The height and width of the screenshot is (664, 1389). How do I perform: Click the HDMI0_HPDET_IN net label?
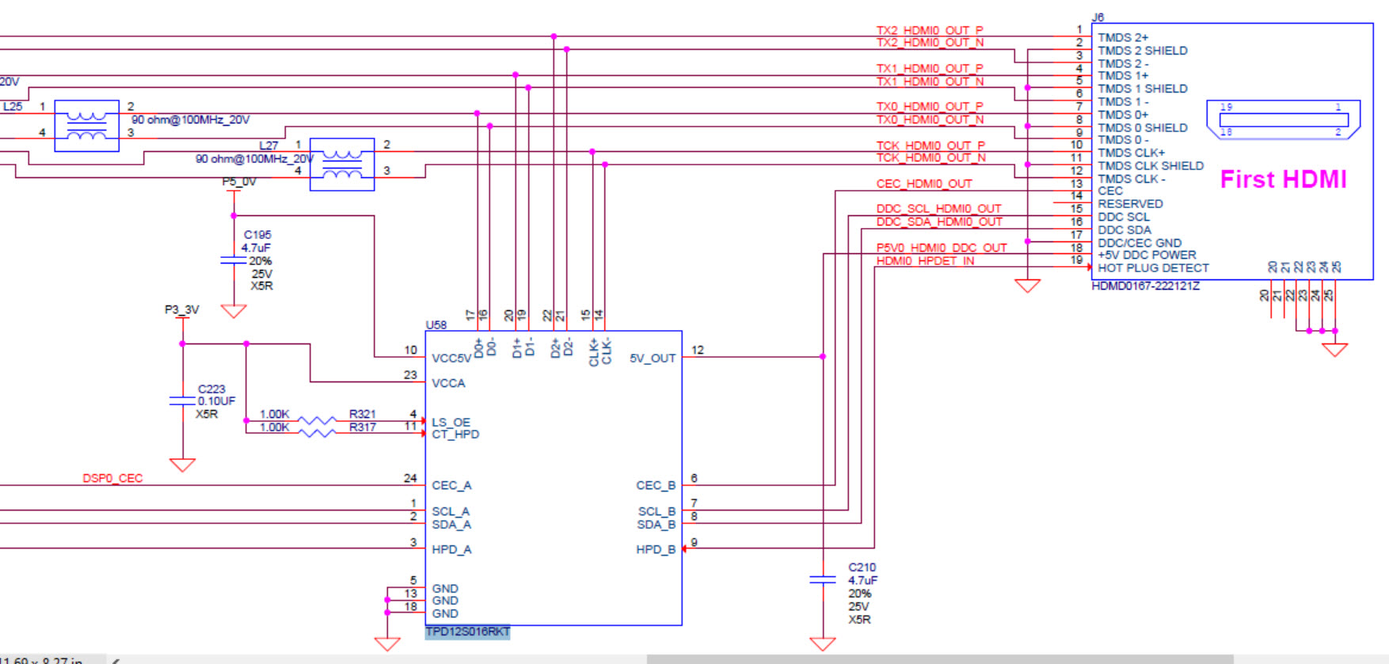[925, 260]
